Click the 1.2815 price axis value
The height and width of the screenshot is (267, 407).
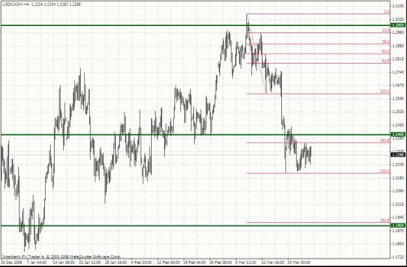click(x=398, y=58)
